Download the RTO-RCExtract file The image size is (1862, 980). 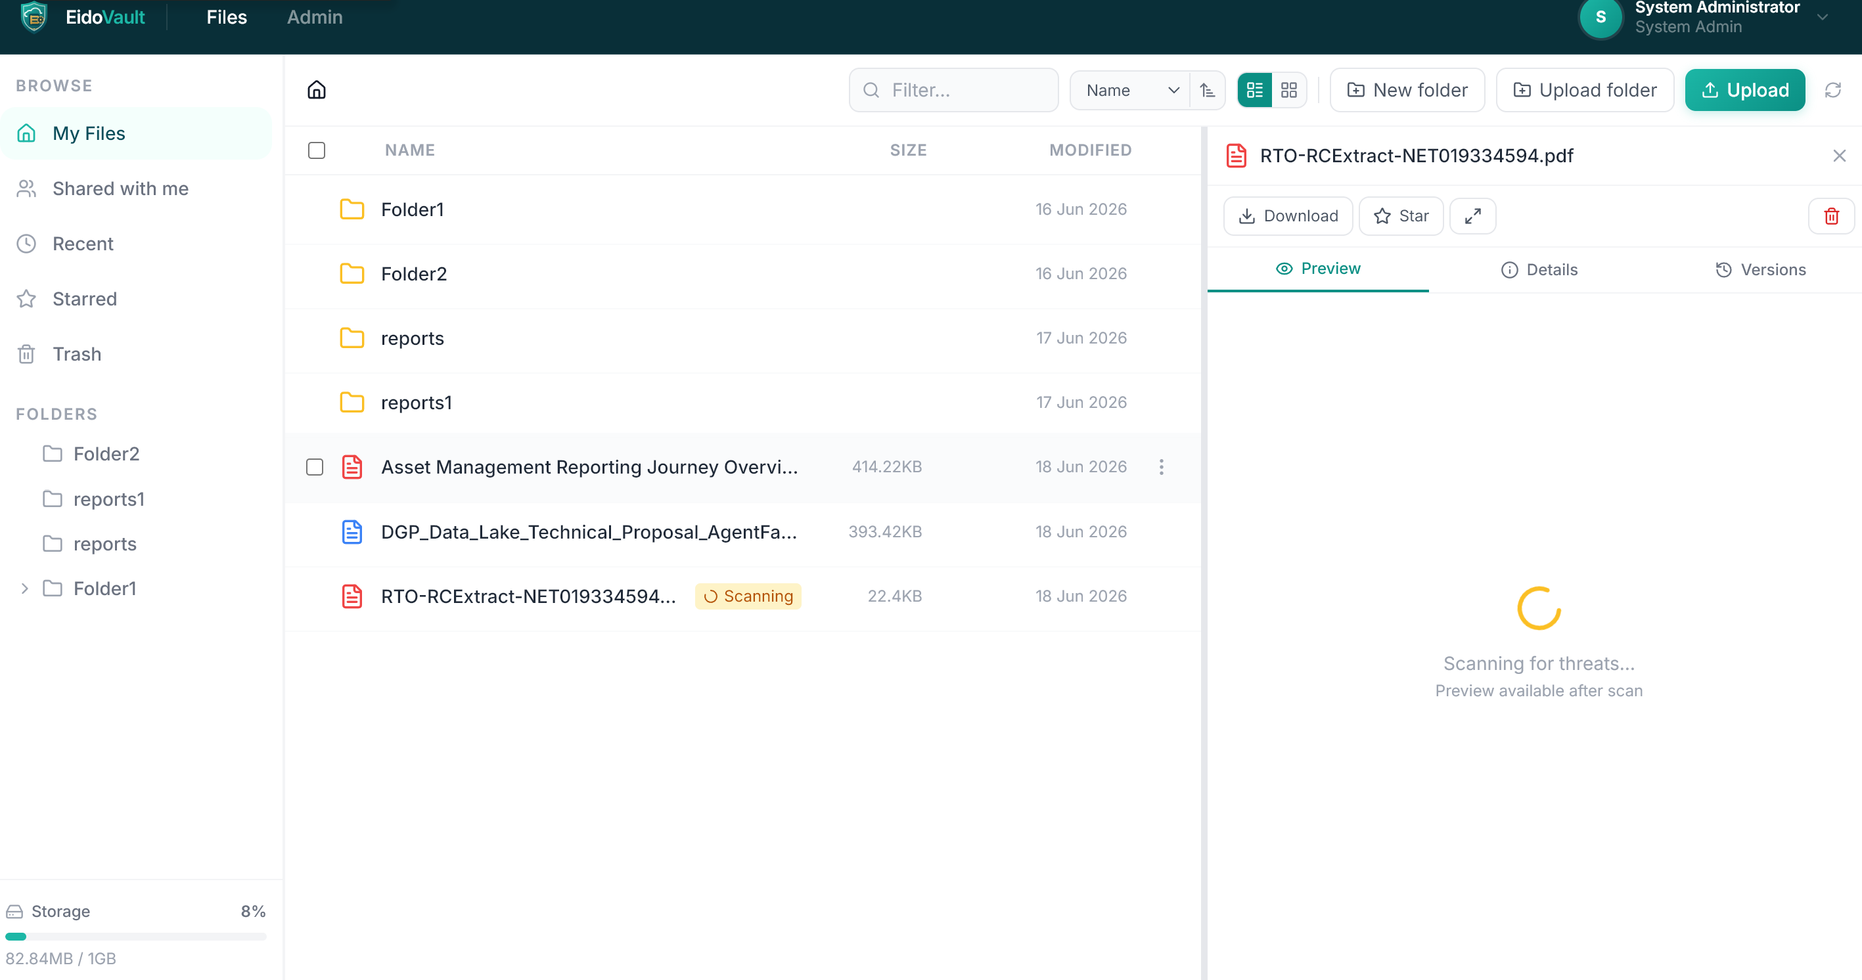pos(1287,215)
